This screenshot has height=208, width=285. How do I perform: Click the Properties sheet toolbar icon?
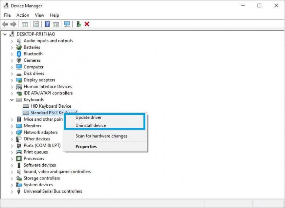(36, 24)
